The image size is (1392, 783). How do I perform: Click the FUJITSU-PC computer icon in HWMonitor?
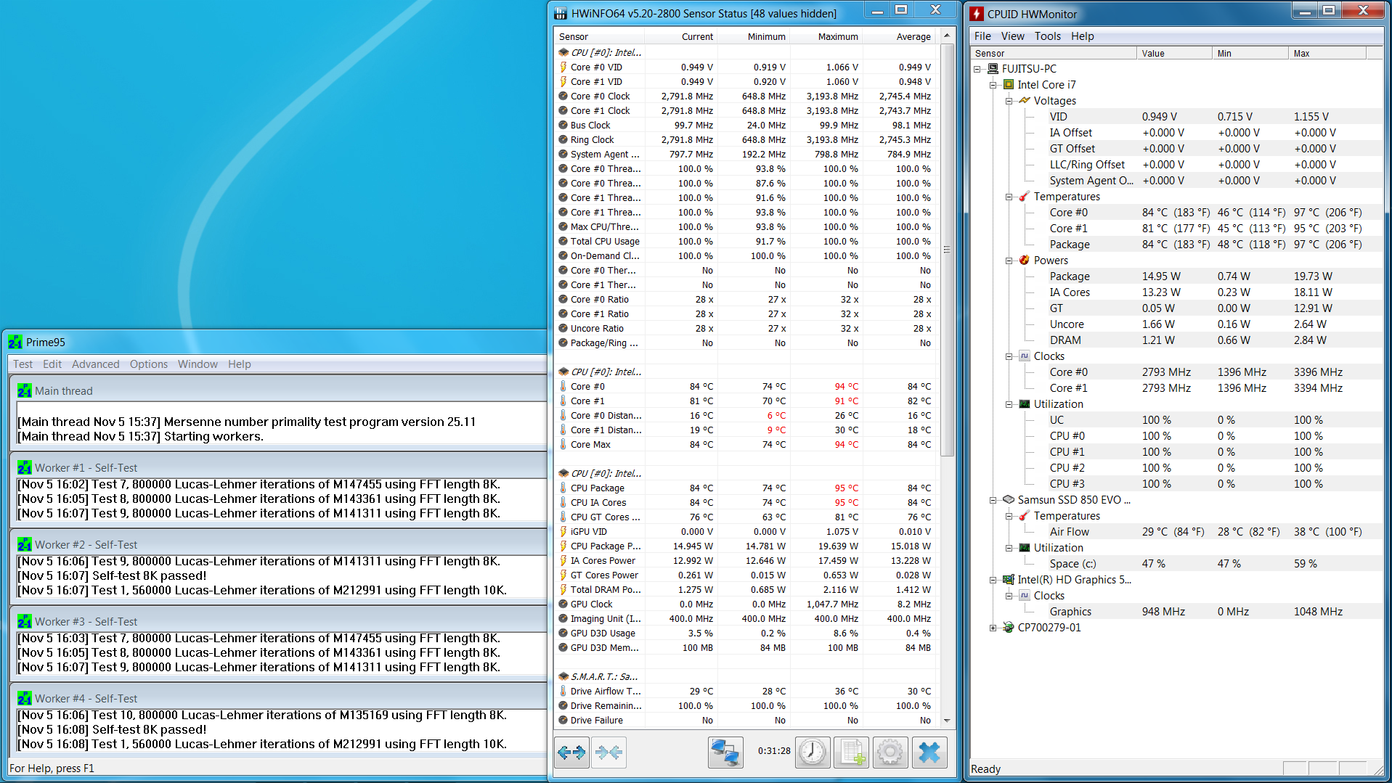(993, 69)
